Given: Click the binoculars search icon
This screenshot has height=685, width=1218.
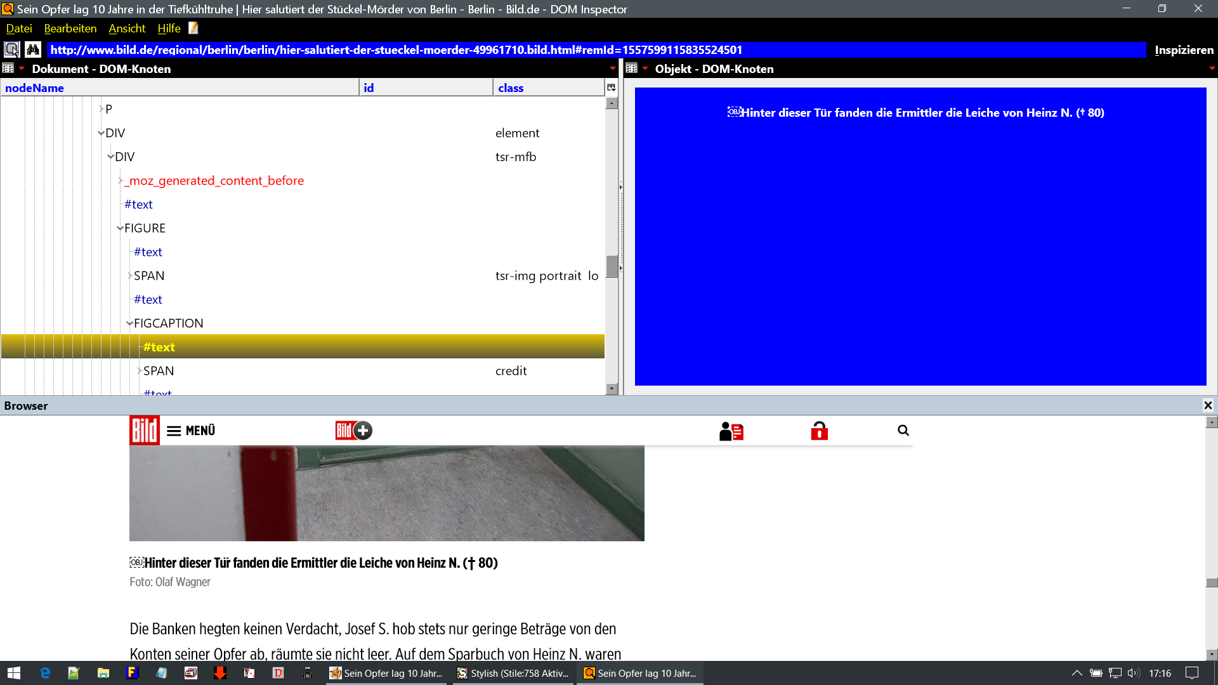Looking at the screenshot, I should (33, 49).
